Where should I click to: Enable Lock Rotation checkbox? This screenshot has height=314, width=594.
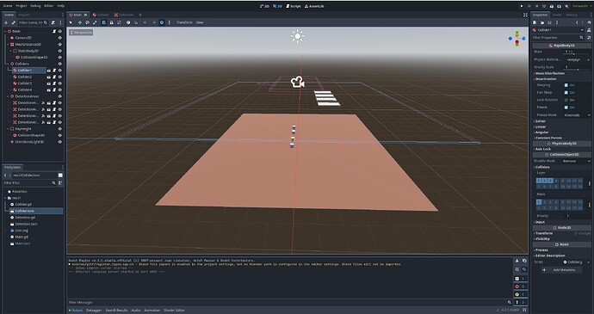[x=566, y=100]
